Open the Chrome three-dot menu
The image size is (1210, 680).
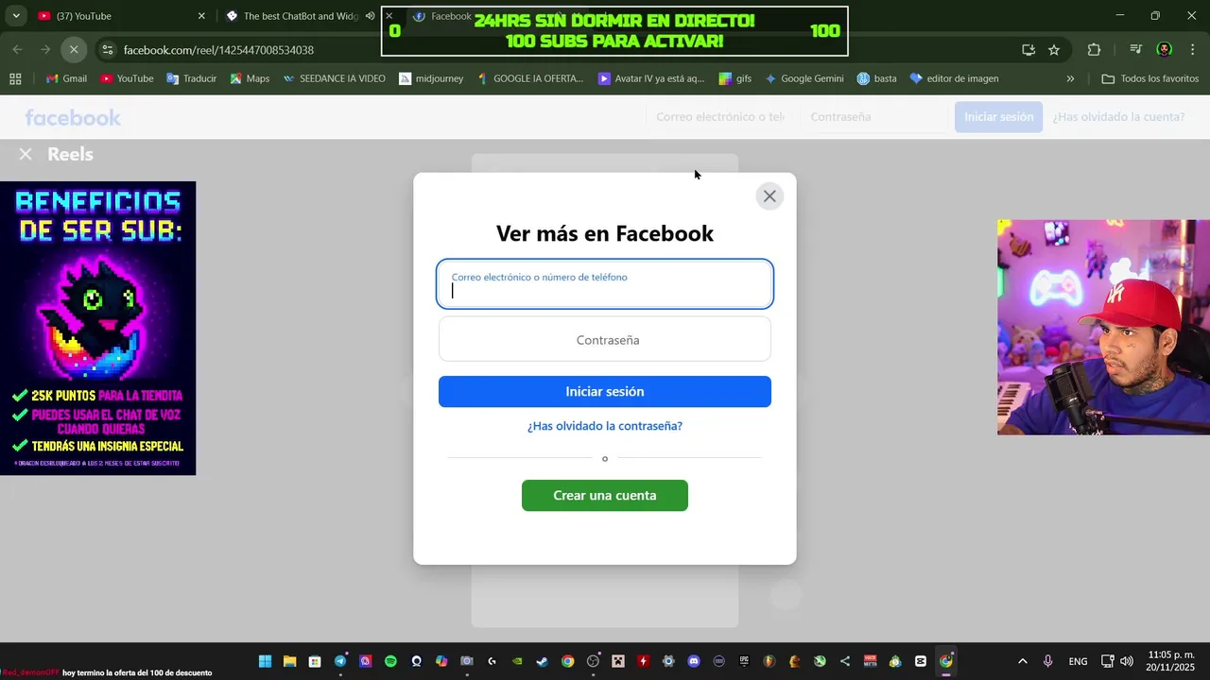tap(1192, 49)
